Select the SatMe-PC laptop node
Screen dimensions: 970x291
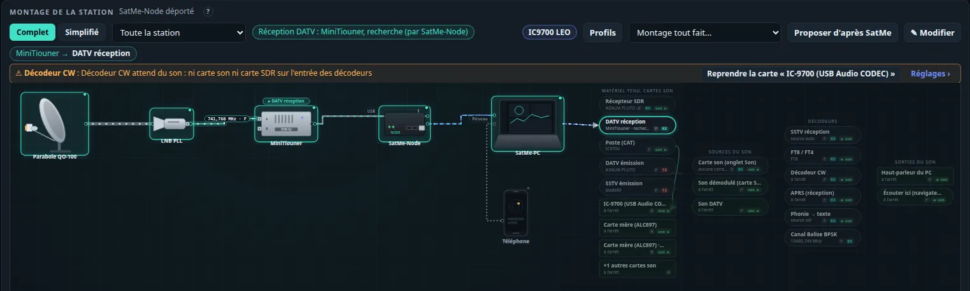(527, 124)
